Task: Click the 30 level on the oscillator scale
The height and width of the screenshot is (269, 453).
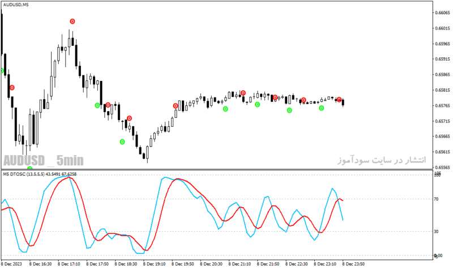Action: (x=436, y=232)
